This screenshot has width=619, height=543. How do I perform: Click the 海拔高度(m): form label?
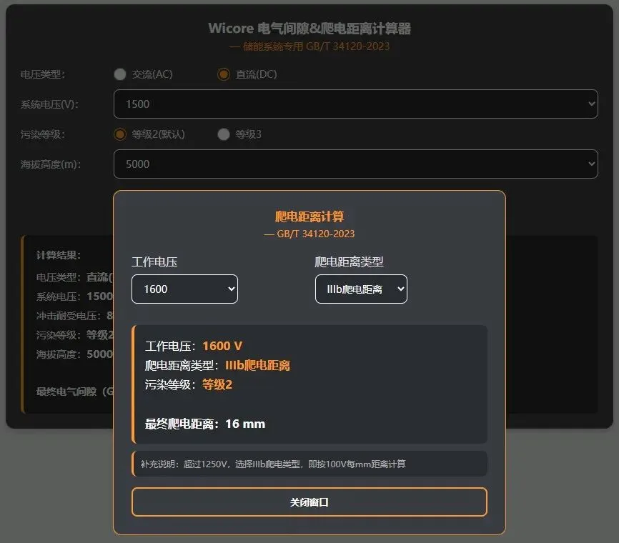click(x=51, y=164)
